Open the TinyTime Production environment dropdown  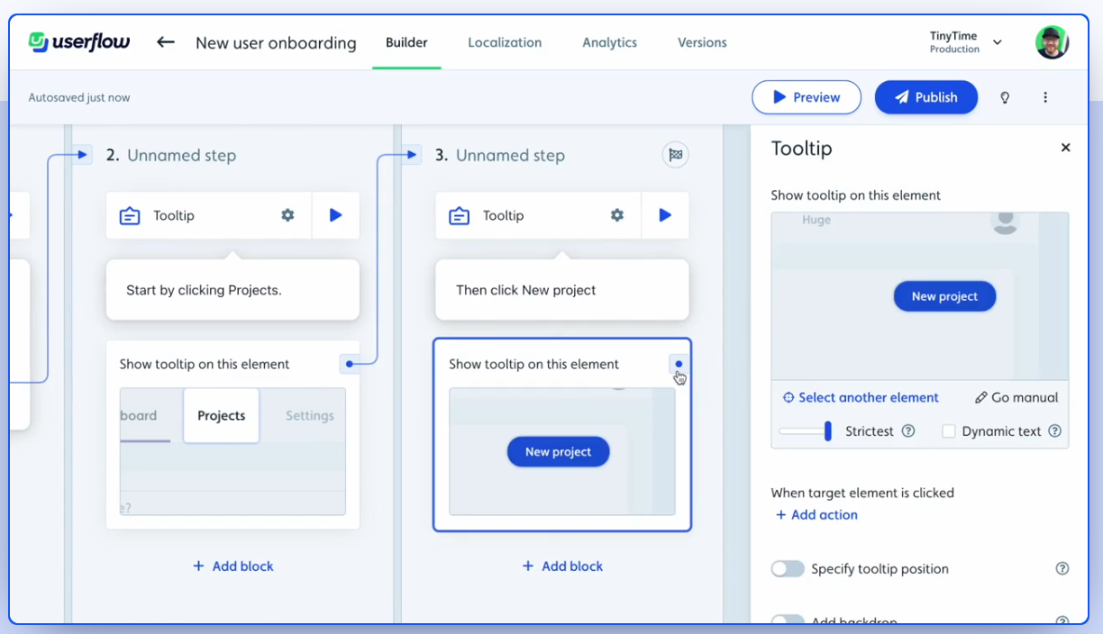pos(965,41)
